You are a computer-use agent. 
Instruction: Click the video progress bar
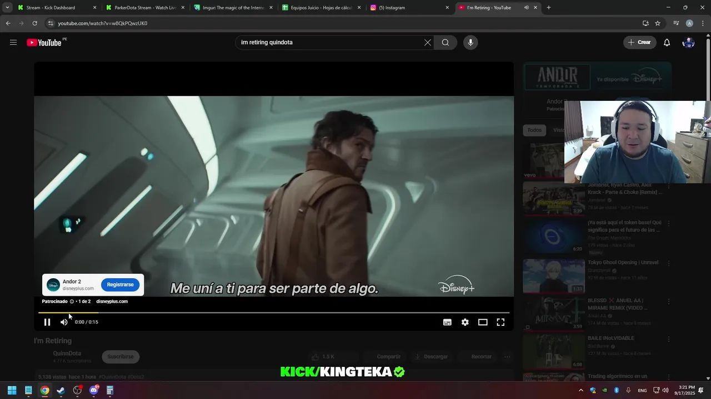tap(274, 313)
